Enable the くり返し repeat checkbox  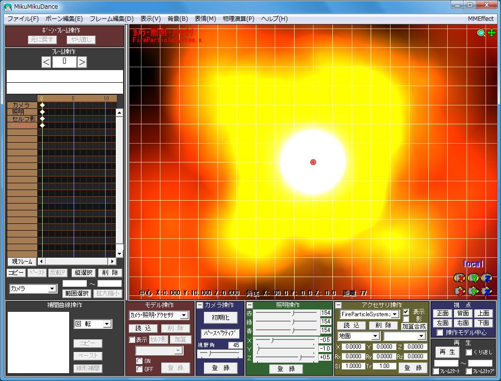pos(469,352)
